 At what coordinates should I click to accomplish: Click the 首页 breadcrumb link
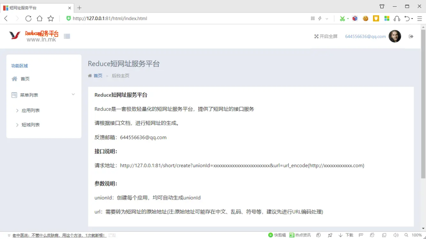click(x=97, y=76)
